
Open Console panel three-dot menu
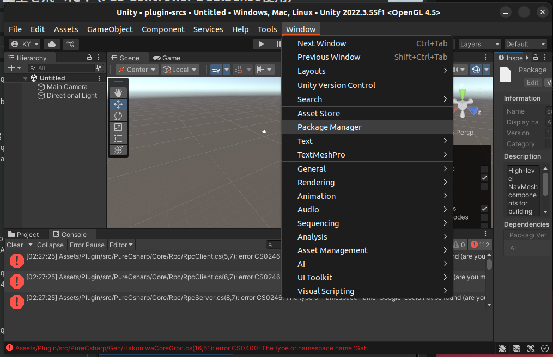click(x=485, y=234)
